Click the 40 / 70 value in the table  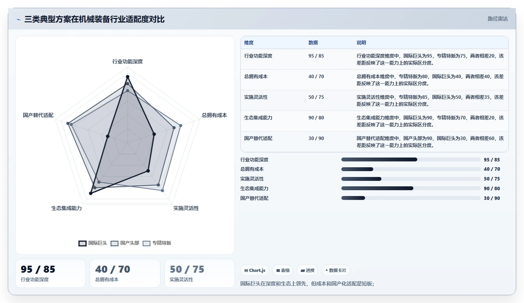(x=316, y=77)
